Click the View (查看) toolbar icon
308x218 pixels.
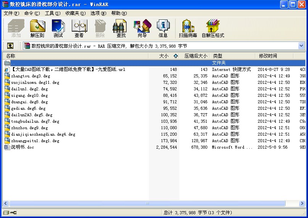[79, 29]
